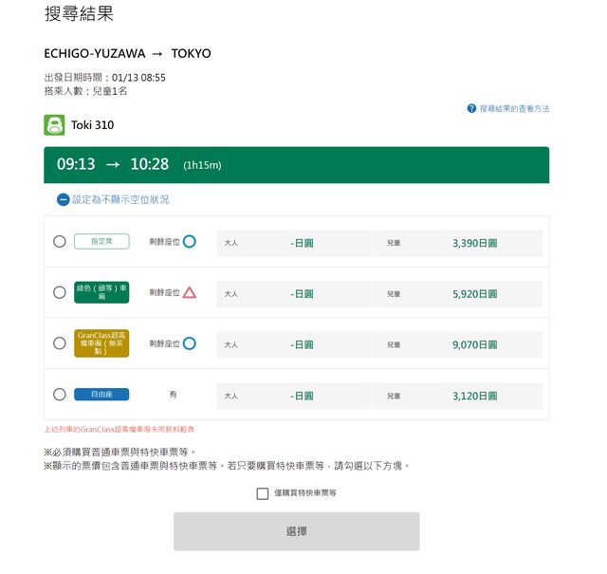Click the green 09:13 → 10:28 departure bar
Image resolution: width=607 pixels, height=574 pixels.
coord(296,164)
